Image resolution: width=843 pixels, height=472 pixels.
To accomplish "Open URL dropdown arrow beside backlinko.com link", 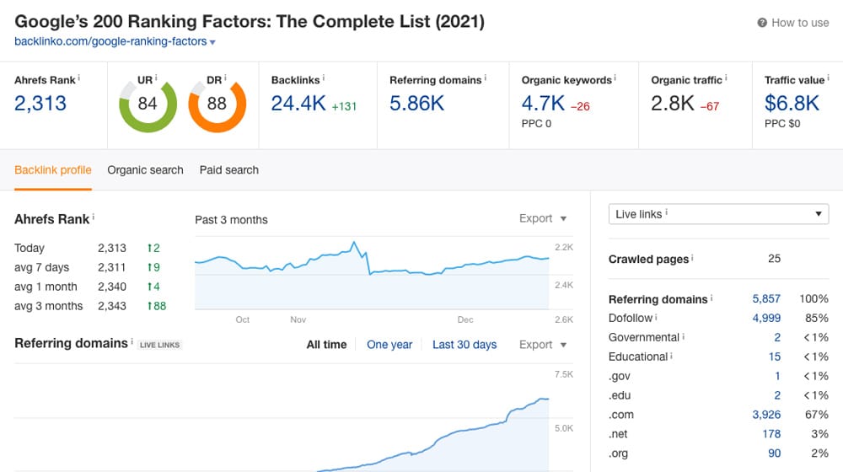I will point(212,42).
